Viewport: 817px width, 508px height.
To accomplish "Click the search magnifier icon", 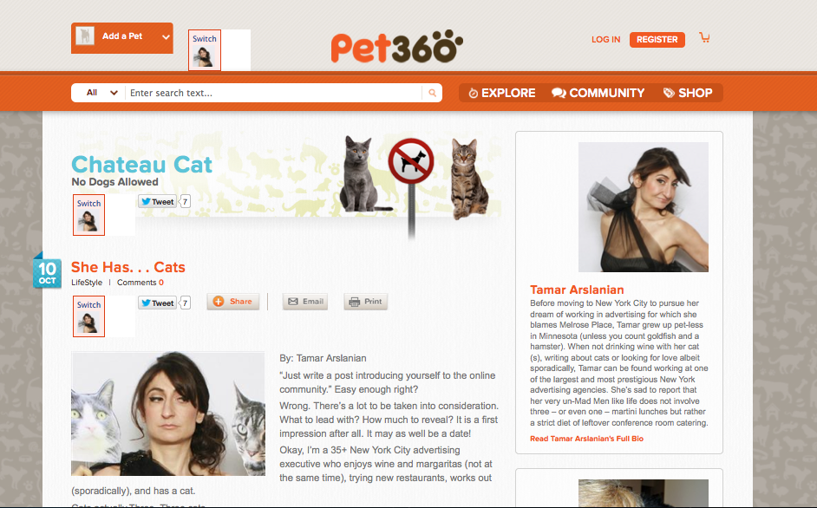I will (x=432, y=93).
